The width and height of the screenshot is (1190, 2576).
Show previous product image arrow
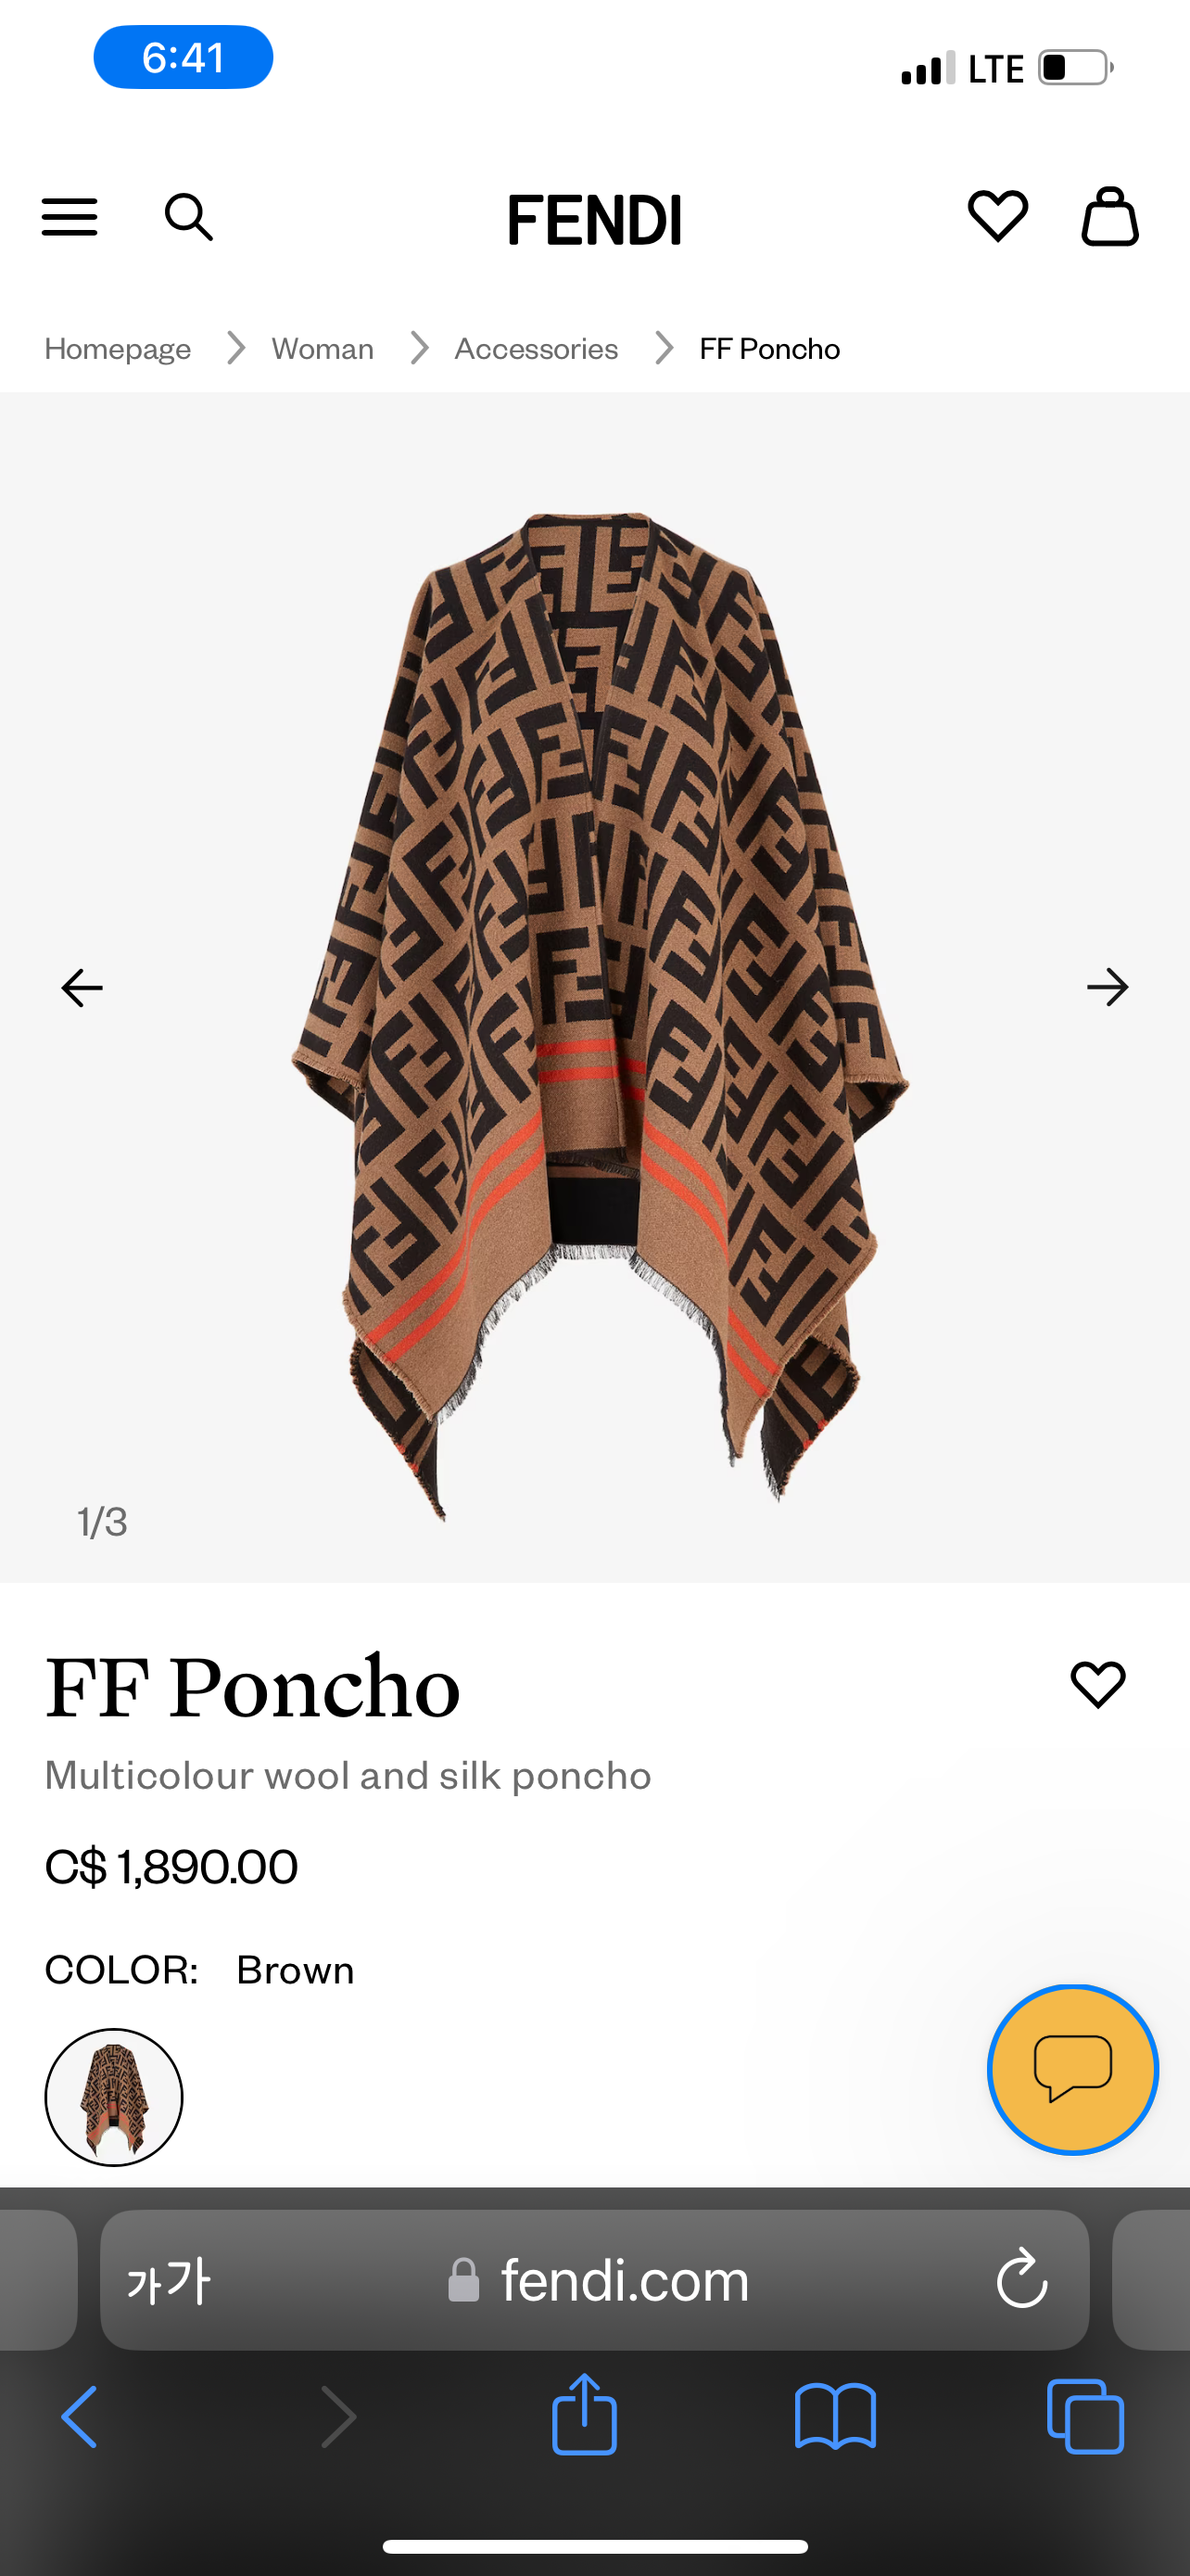[x=82, y=987]
